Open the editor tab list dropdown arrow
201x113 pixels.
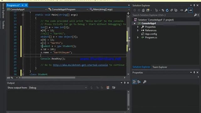pos(129,5)
